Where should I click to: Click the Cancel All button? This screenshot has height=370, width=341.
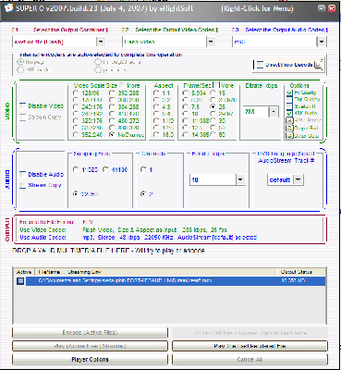tap(250, 360)
